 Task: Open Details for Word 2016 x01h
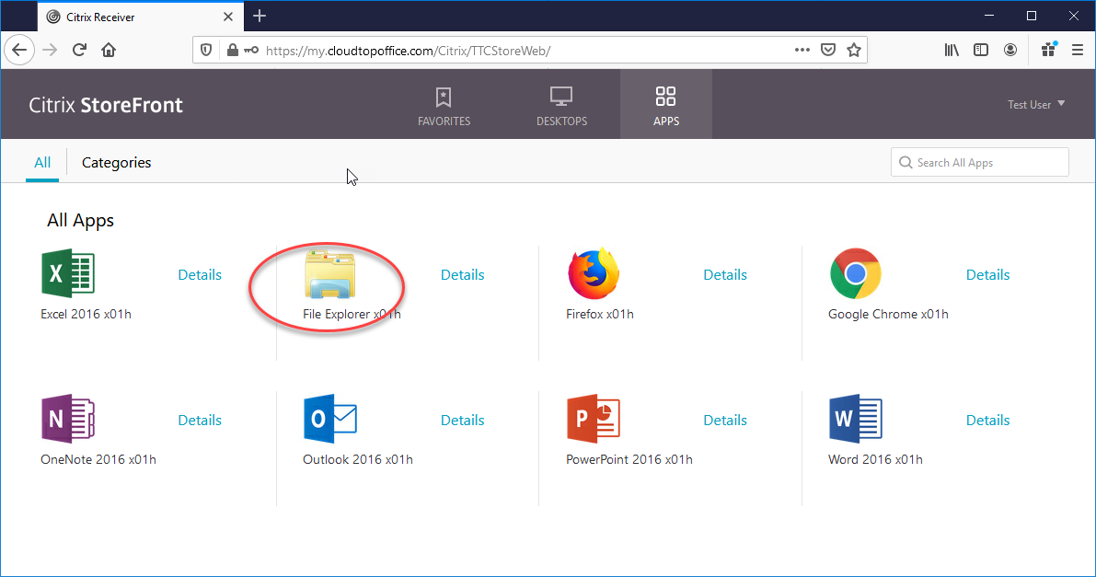tap(987, 421)
